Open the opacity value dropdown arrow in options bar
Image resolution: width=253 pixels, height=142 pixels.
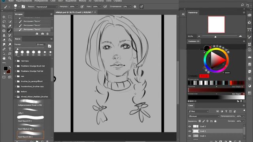pos(77,7)
